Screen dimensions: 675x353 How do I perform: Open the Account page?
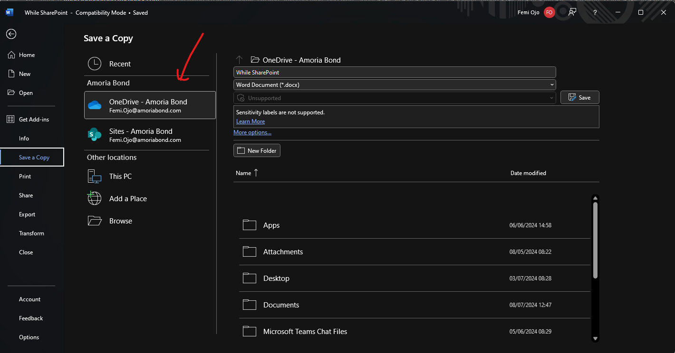click(29, 299)
